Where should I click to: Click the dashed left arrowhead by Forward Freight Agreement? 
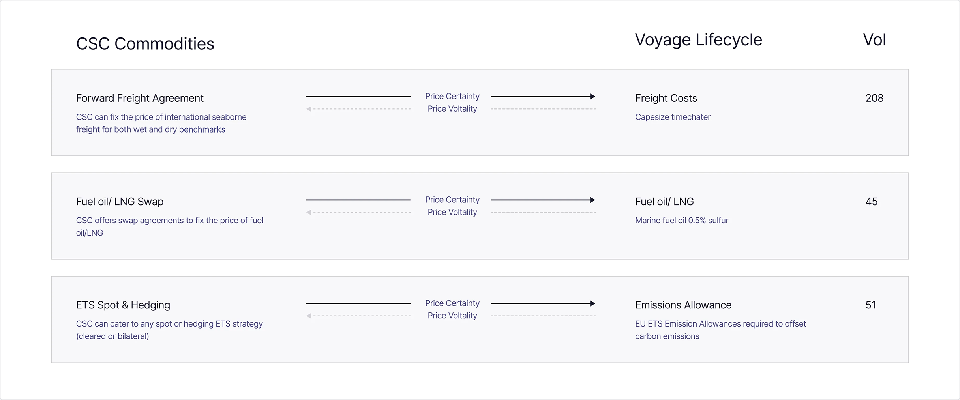(x=309, y=109)
